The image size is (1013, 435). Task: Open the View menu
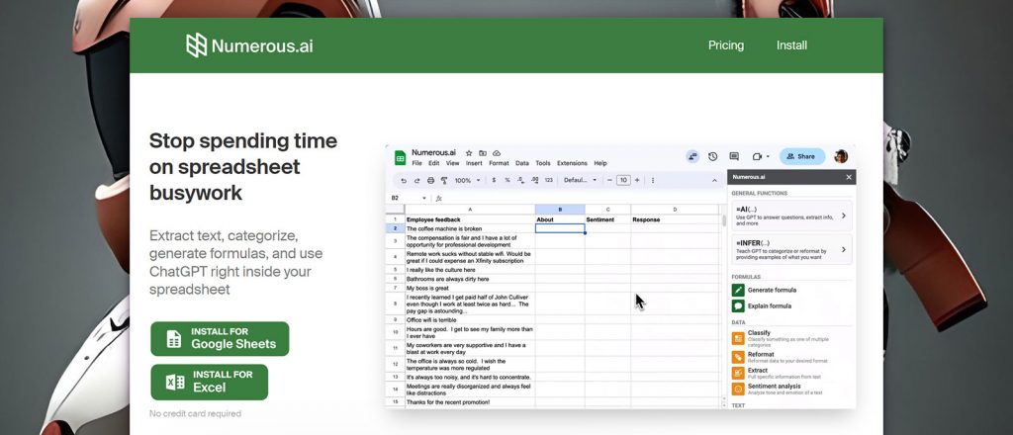(452, 163)
